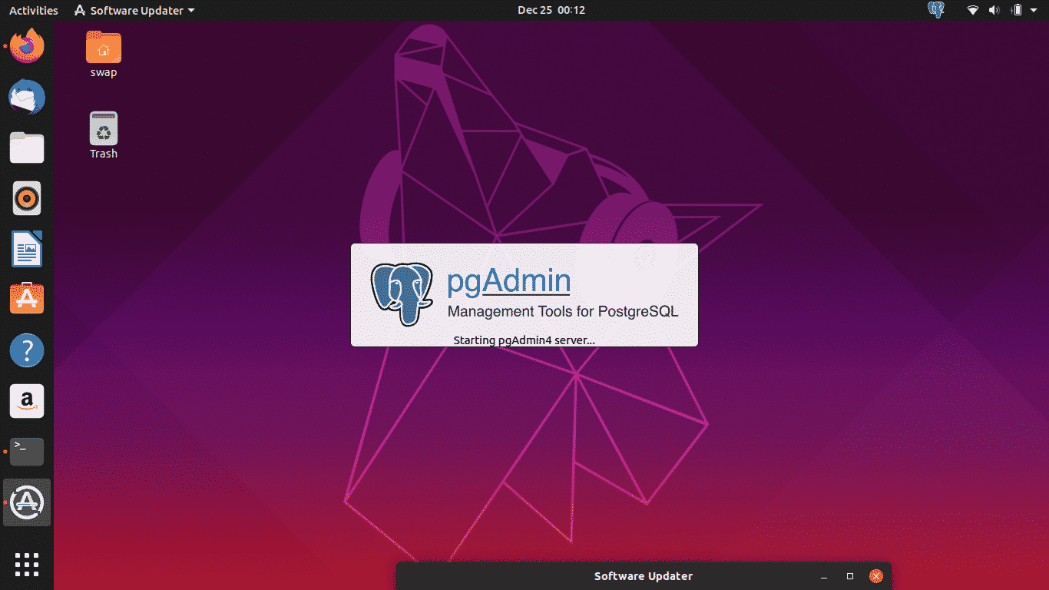Open the Wi-Fi network indicator

click(x=973, y=10)
